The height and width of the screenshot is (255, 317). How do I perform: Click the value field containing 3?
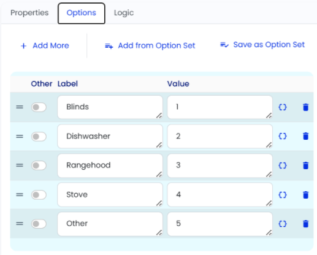(220, 166)
